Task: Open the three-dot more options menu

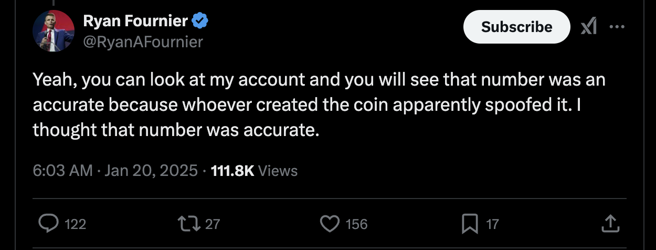Action: coord(617,27)
